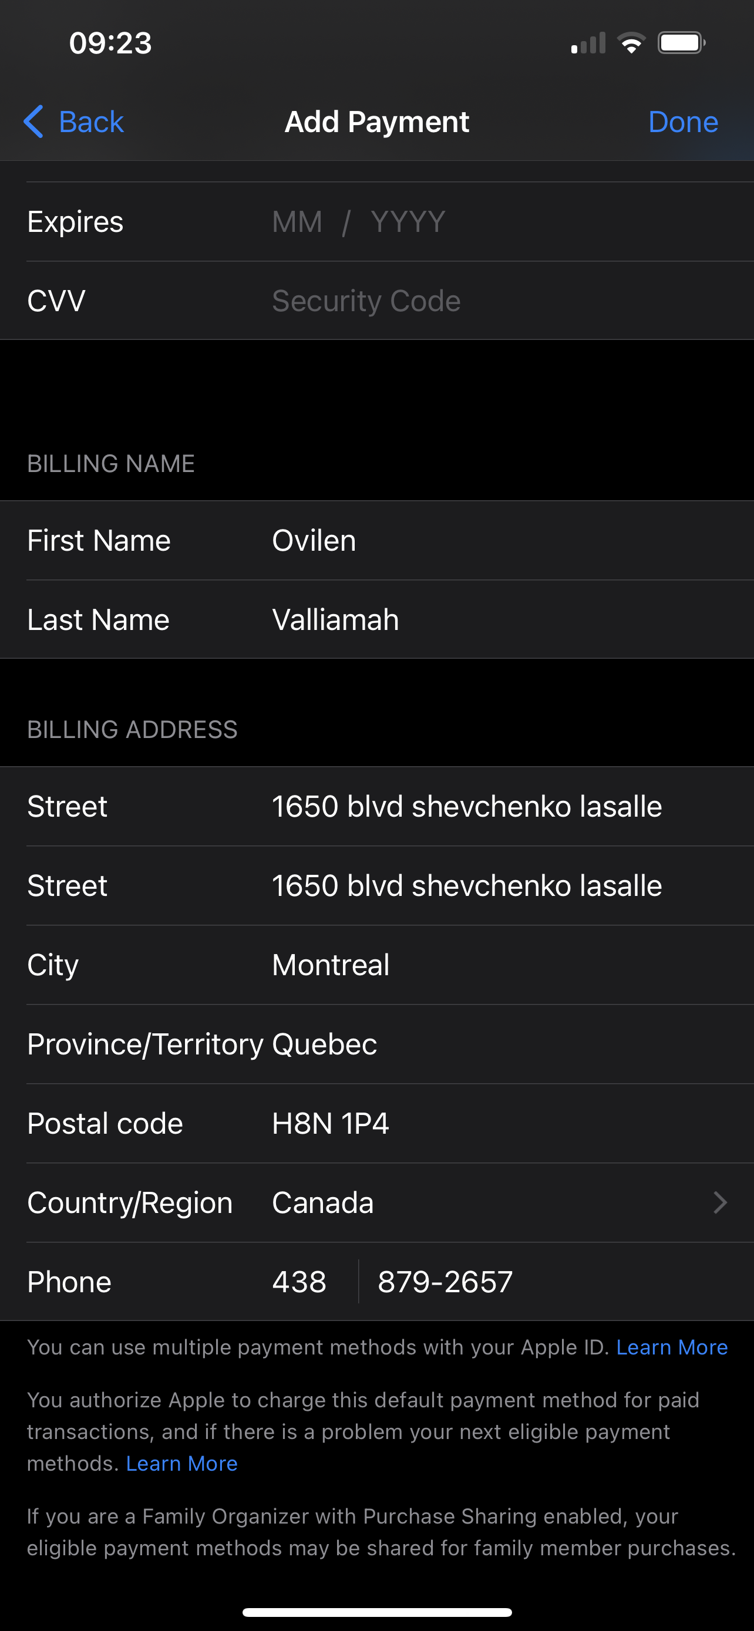This screenshot has width=754, height=1631.
Task: Open Learn More about default payment authorization
Action: 181,1463
